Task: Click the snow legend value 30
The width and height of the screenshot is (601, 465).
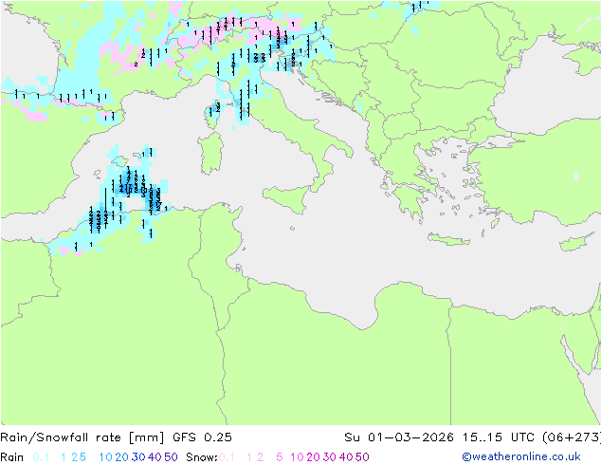Action: tap(330, 457)
